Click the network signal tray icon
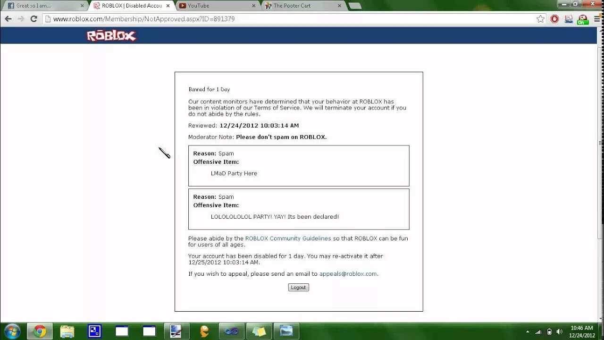 538,331
